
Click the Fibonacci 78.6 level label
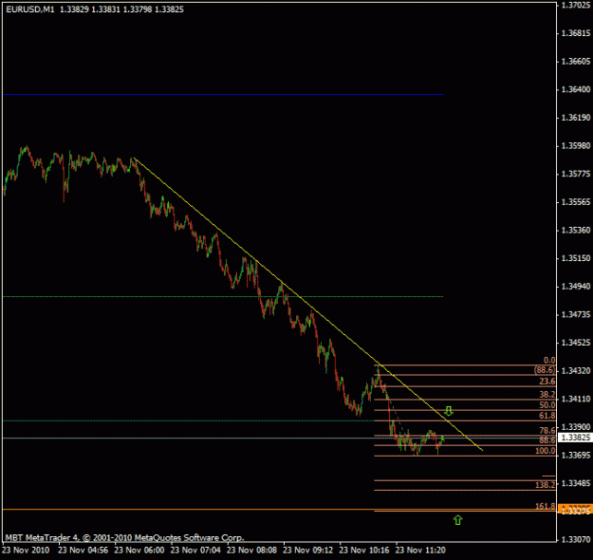click(547, 430)
